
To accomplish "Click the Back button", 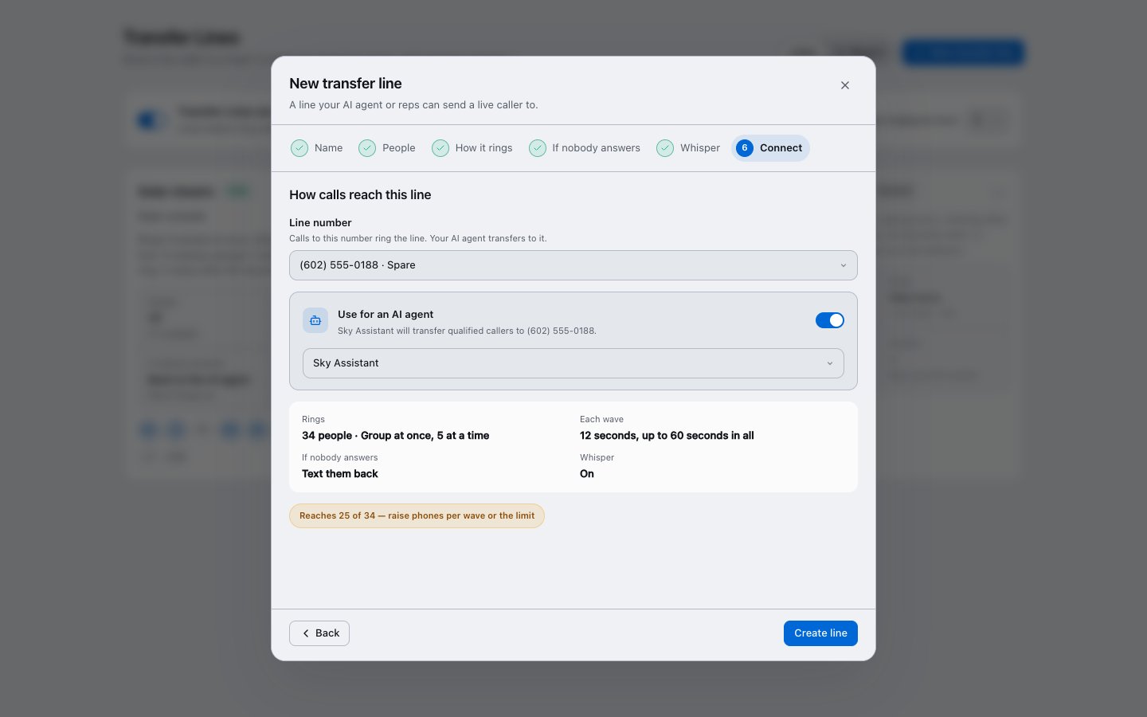I will (319, 633).
